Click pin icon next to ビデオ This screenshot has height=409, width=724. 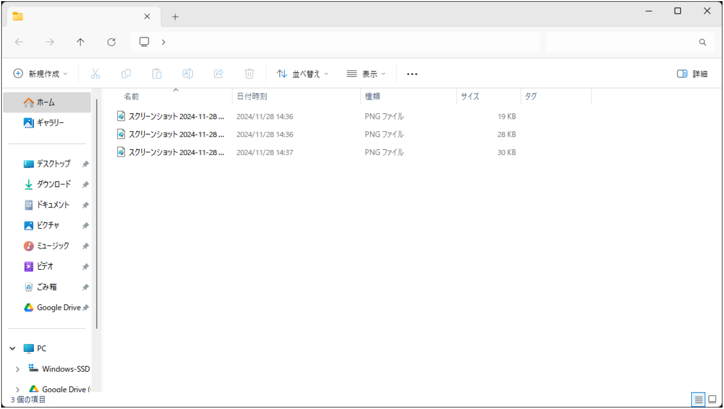85,266
